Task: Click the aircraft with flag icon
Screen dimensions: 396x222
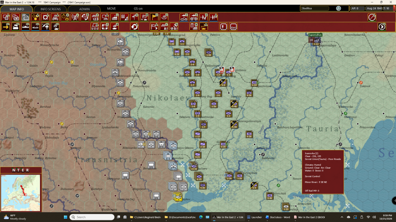Action: pos(214,17)
